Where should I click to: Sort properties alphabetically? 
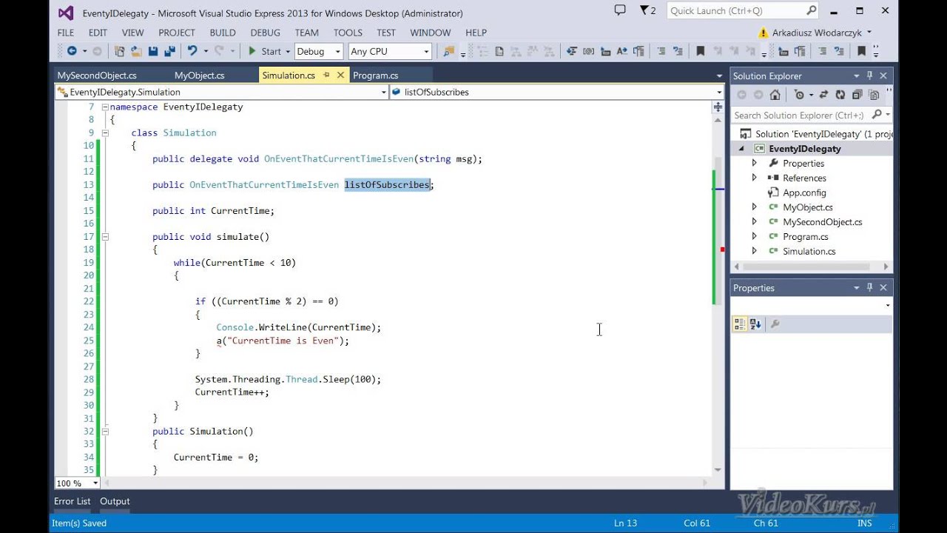click(755, 324)
